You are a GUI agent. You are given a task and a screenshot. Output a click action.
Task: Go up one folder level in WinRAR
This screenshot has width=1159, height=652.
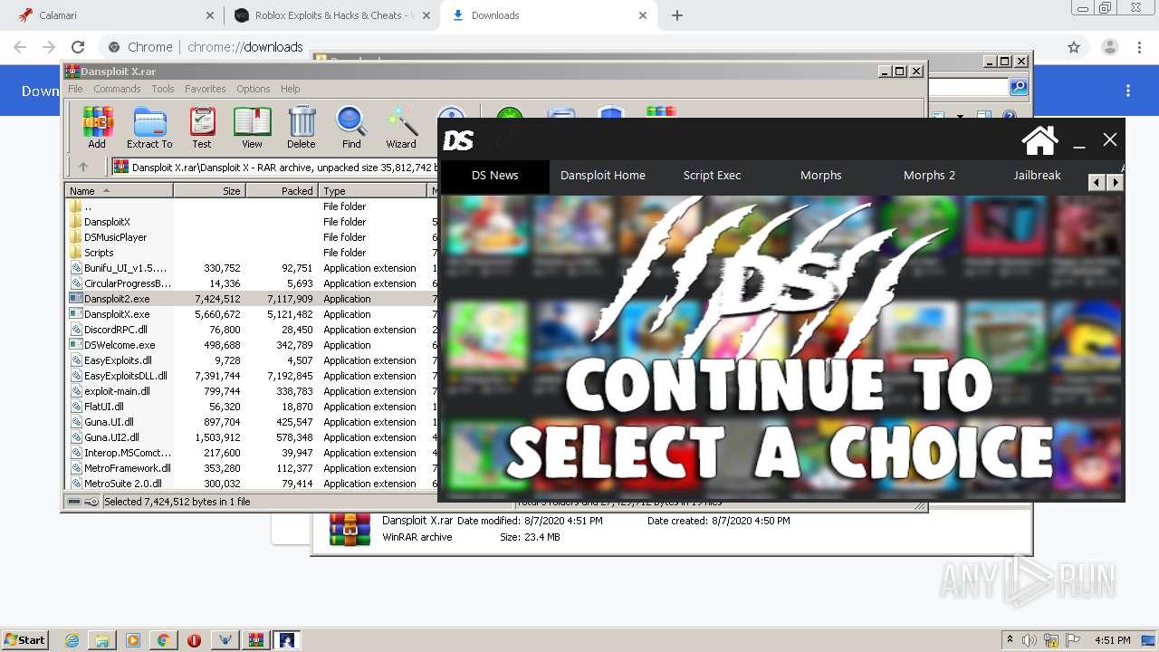point(83,167)
